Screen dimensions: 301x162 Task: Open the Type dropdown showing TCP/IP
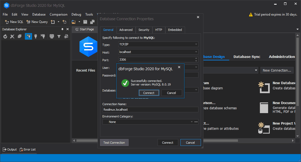(196, 44)
